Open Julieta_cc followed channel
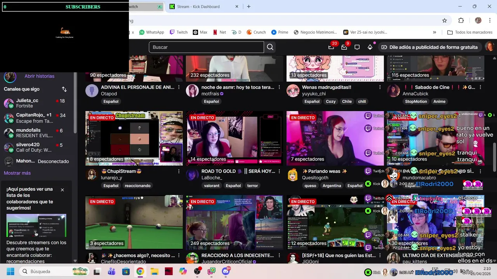This screenshot has height=279, width=497. (36, 103)
